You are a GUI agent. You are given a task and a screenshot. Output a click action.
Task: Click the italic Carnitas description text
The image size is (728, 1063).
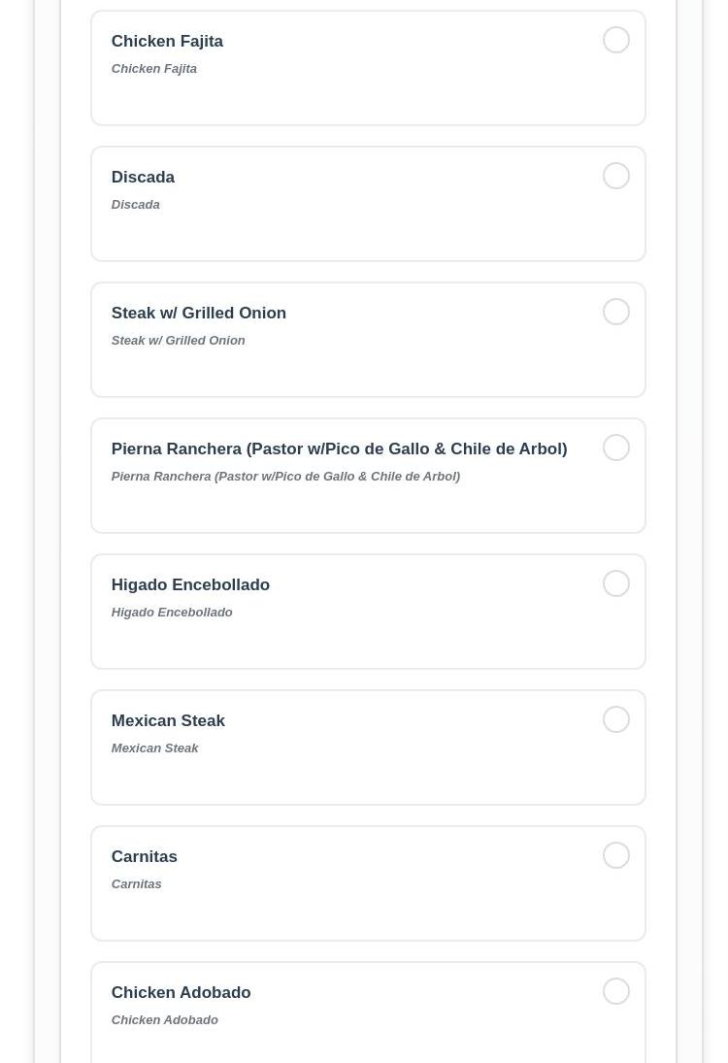(137, 884)
